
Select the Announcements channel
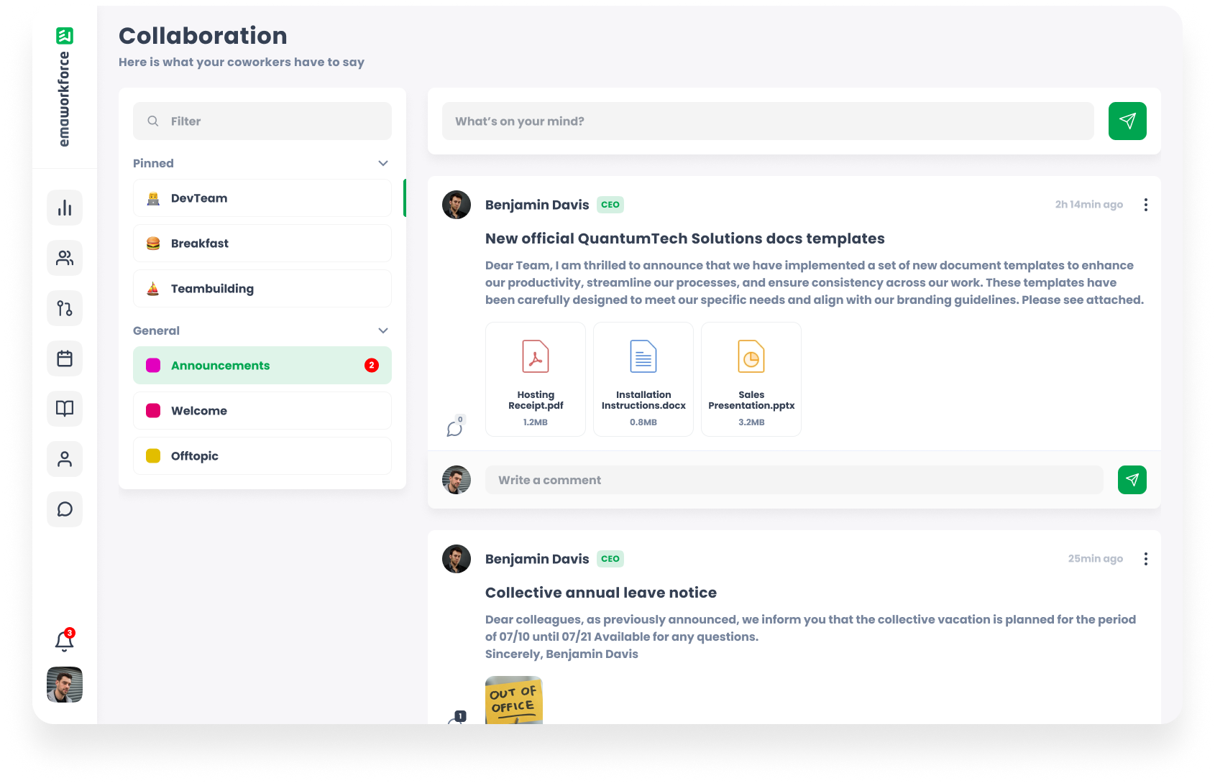(262, 365)
